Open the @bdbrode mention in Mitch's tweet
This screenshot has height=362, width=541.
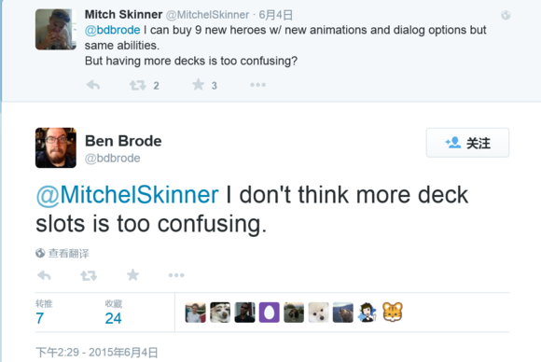(x=113, y=30)
